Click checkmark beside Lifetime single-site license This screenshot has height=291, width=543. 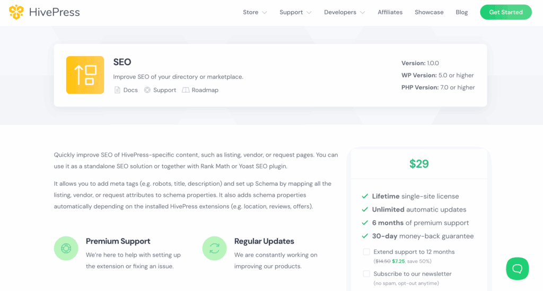(365, 196)
